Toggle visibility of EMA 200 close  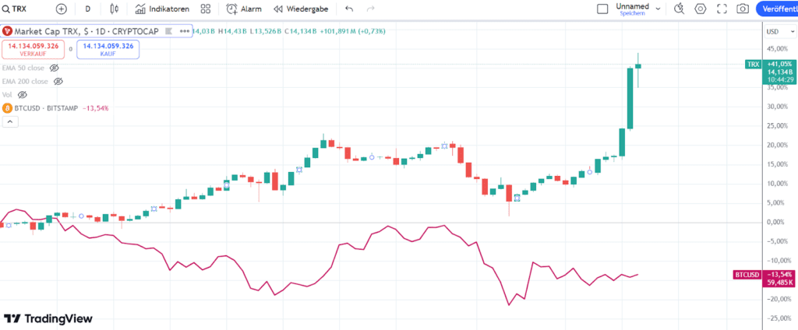click(x=58, y=82)
